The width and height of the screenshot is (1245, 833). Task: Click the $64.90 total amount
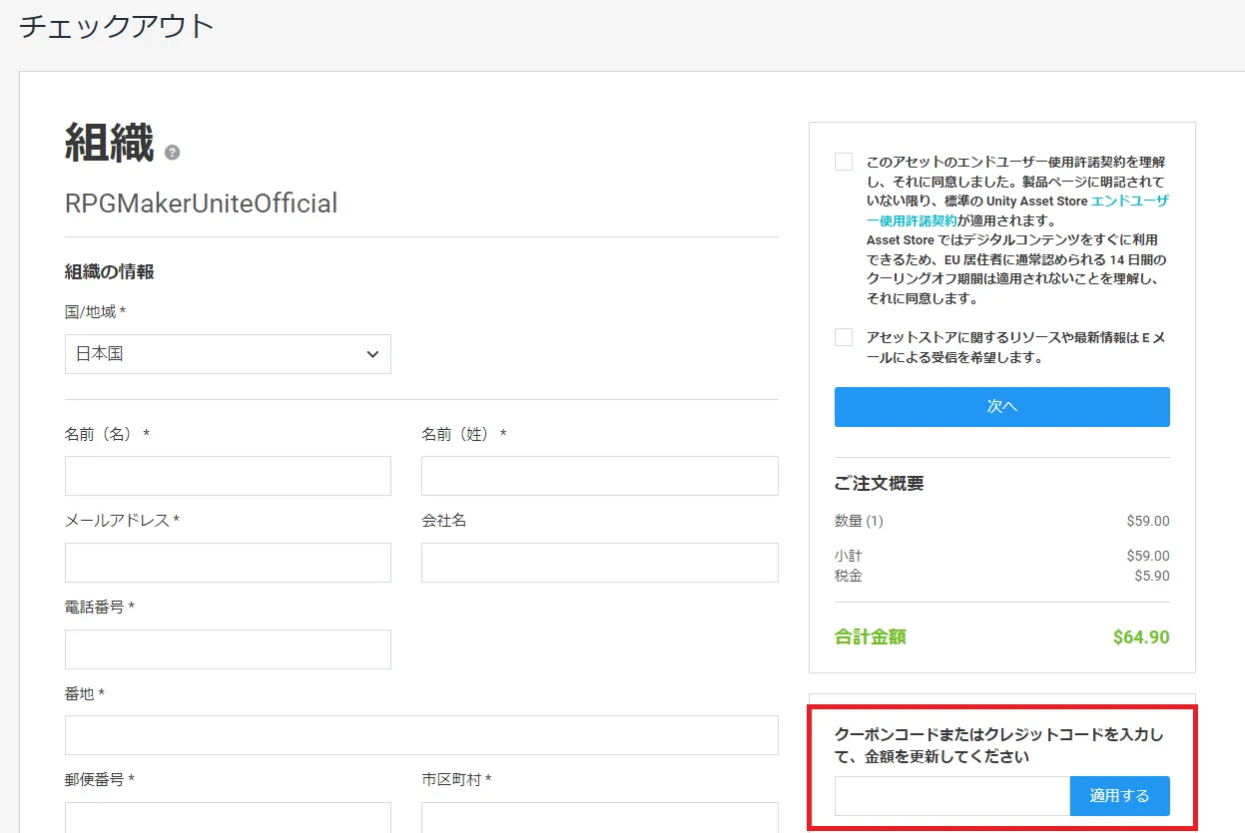tap(1140, 637)
